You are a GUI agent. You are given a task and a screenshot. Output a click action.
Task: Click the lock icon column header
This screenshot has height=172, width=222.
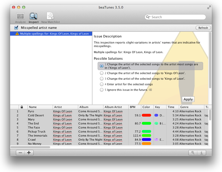pos(22,107)
